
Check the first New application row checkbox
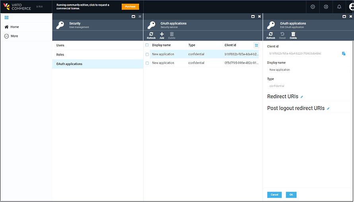147,54
